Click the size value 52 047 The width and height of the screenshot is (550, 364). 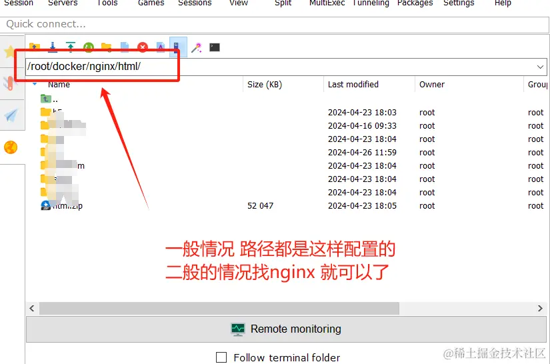pyautogui.click(x=260, y=206)
